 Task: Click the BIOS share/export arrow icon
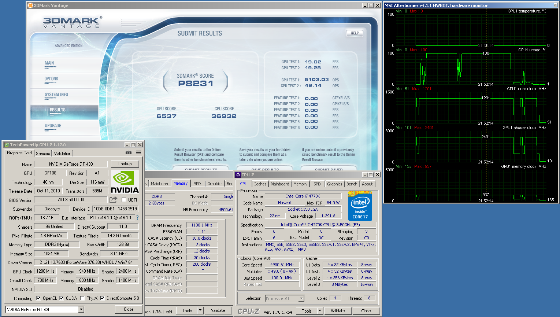tap(114, 200)
